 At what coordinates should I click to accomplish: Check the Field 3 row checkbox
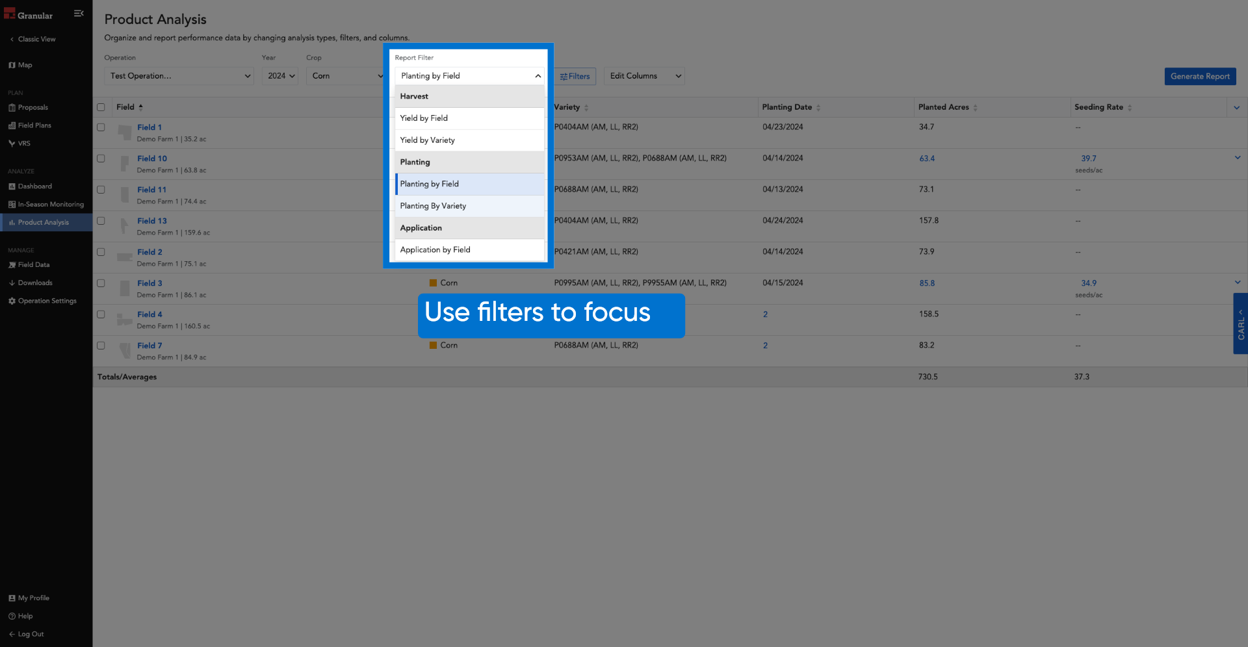tap(101, 283)
